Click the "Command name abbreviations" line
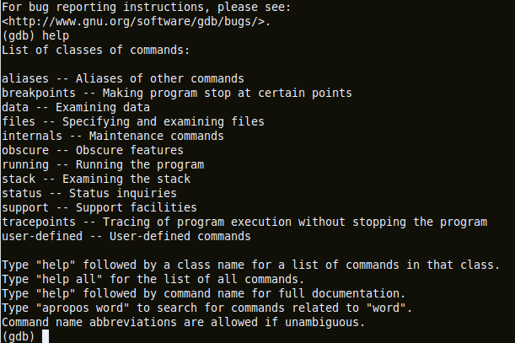This screenshot has width=515, height=343. [184, 322]
